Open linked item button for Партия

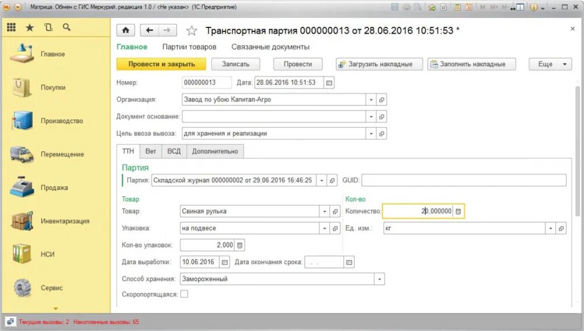click(332, 181)
